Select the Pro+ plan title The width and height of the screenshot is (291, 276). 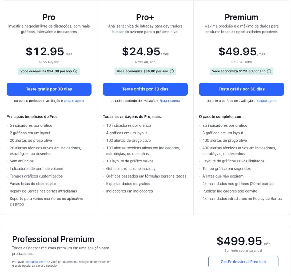pyautogui.click(x=145, y=17)
